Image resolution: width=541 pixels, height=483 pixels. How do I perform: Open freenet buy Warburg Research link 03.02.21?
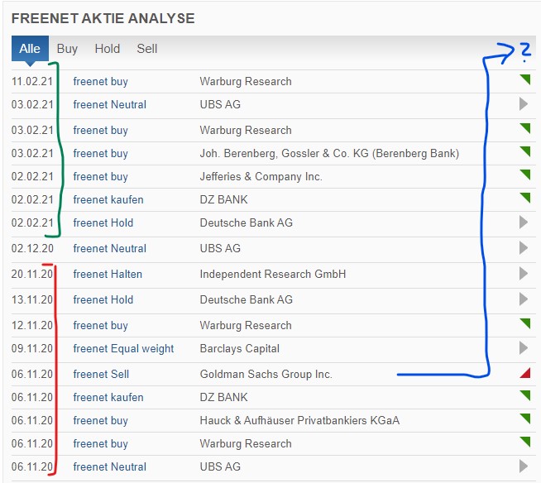pyautogui.click(x=100, y=131)
